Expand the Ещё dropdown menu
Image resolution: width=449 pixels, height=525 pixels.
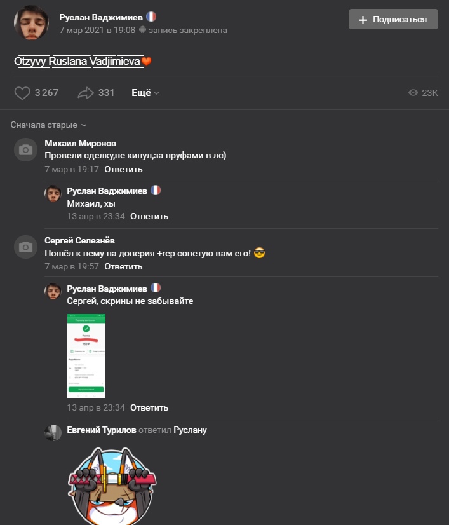coord(145,93)
